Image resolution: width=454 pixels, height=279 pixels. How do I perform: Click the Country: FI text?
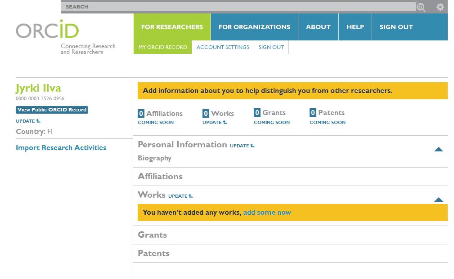click(34, 132)
